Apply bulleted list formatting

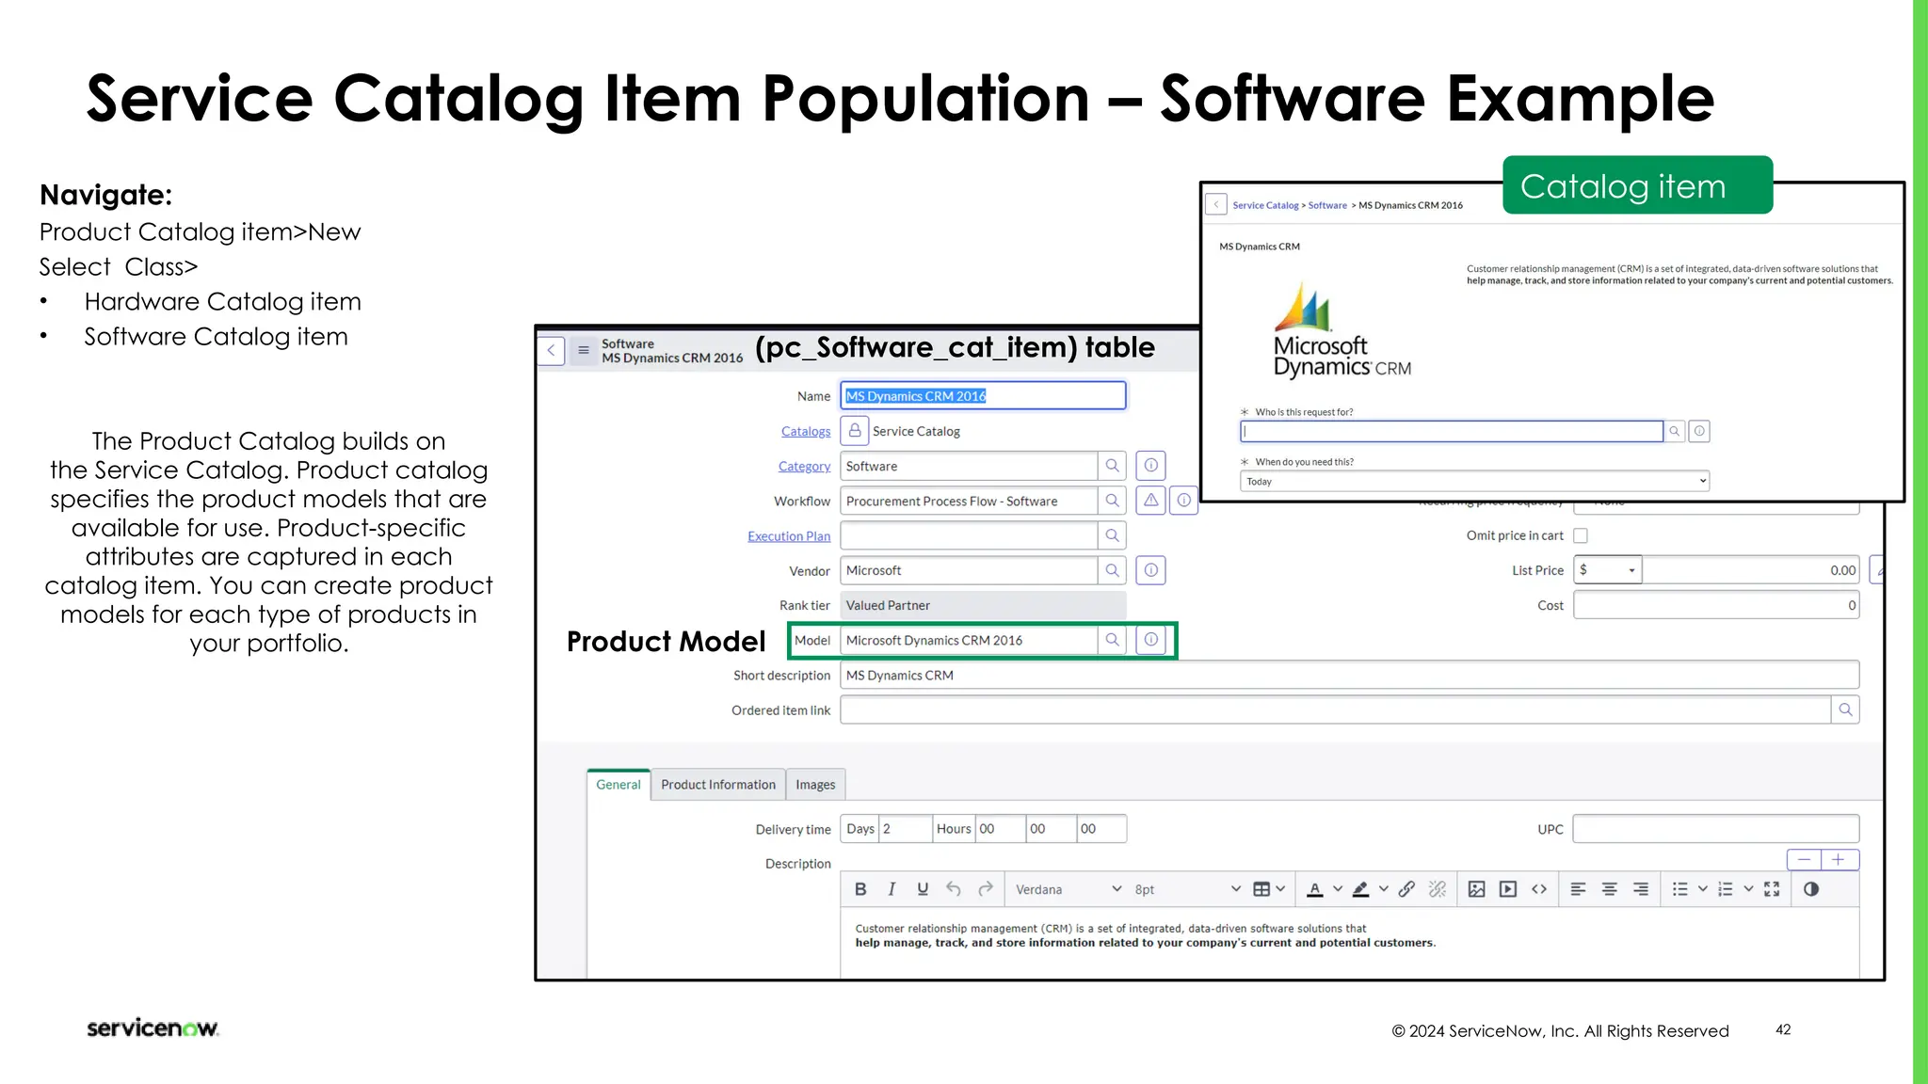click(1680, 889)
